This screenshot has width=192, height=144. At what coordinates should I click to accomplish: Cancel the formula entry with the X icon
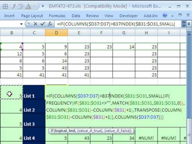pos(35,24)
